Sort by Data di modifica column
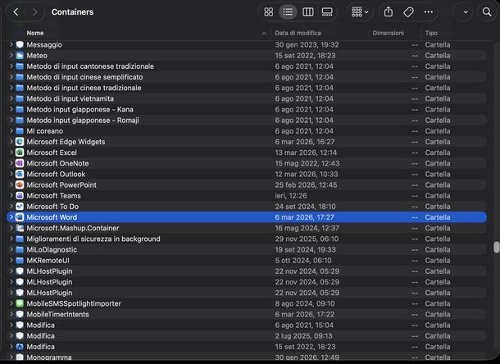Viewport: 500px width, 364px height. point(298,33)
